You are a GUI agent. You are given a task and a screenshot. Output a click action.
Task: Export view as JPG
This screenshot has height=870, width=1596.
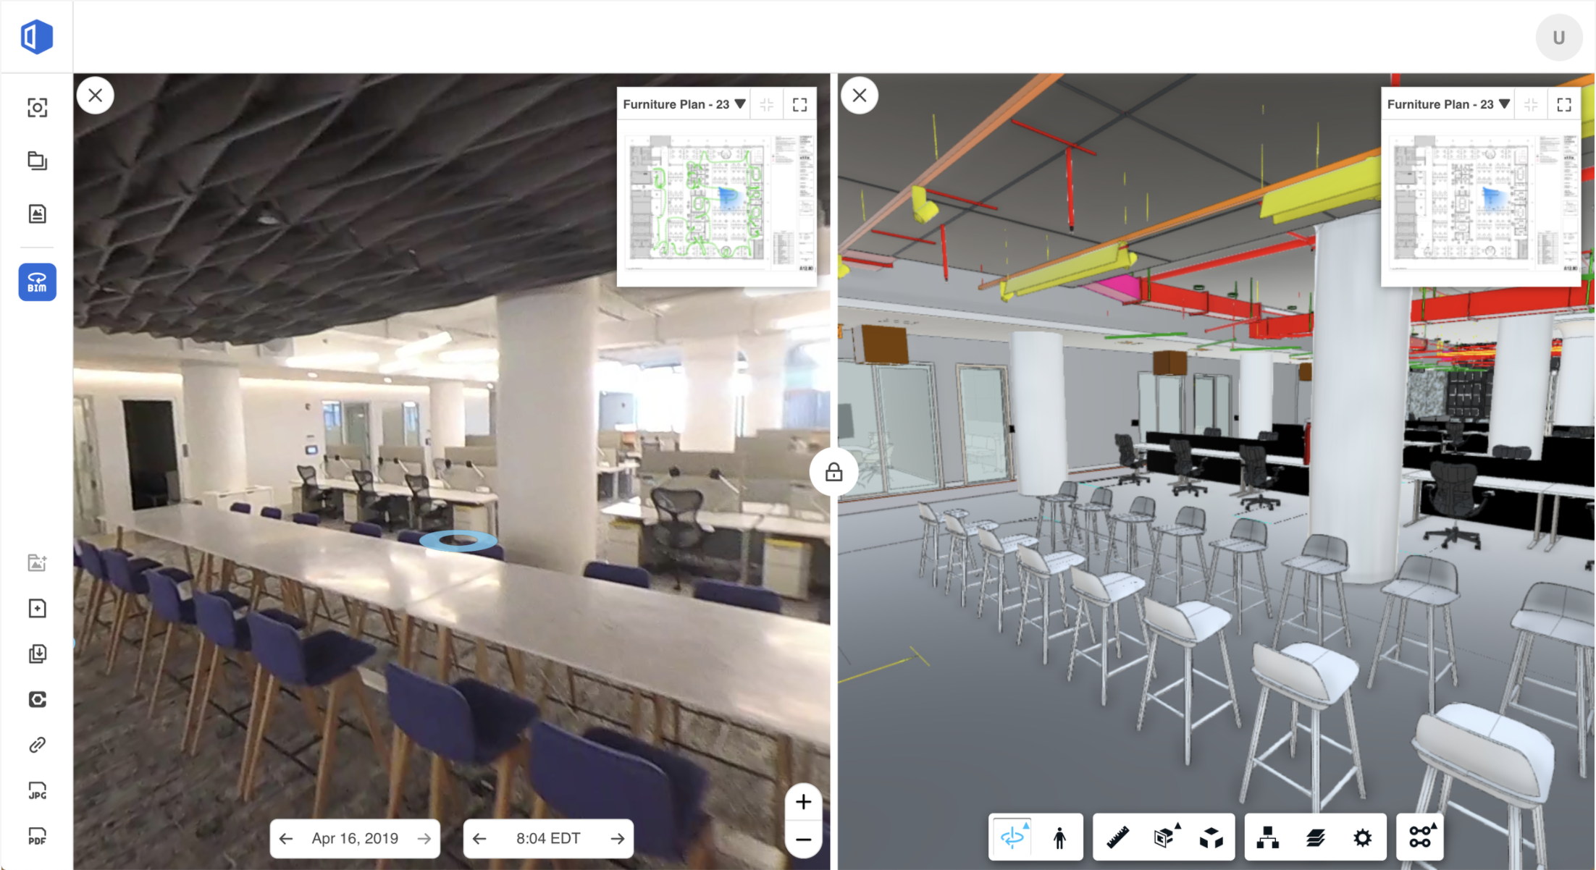[37, 791]
